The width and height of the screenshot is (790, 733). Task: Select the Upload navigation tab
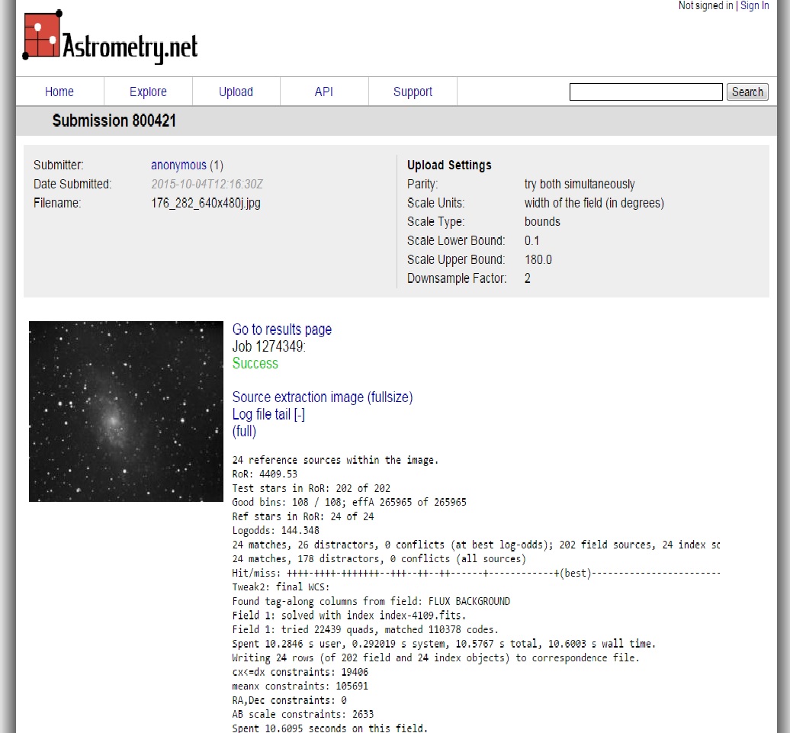point(236,92)
